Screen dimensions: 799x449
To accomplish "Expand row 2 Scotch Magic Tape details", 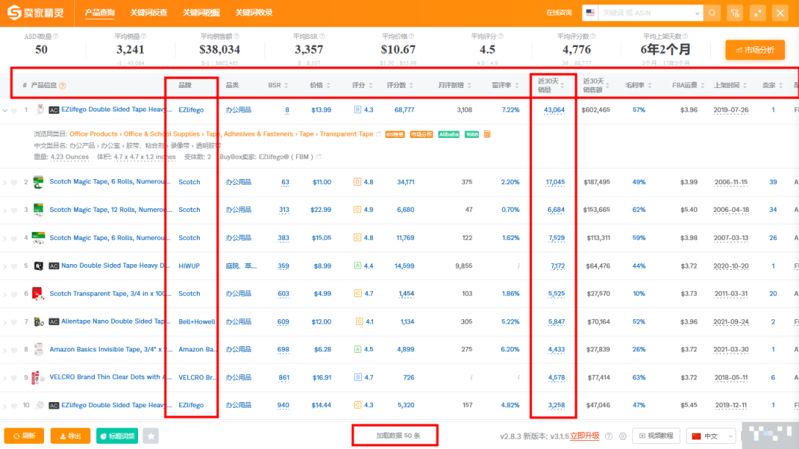I will (x=5, y=182).
